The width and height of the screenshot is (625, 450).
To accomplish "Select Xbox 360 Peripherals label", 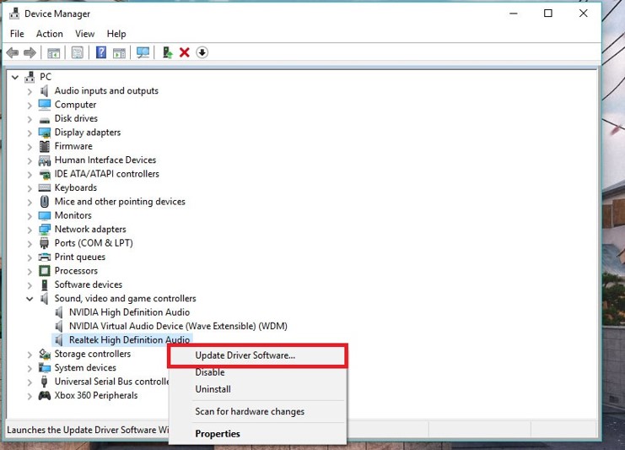I will pyautogui.click(x=95, y=395).
